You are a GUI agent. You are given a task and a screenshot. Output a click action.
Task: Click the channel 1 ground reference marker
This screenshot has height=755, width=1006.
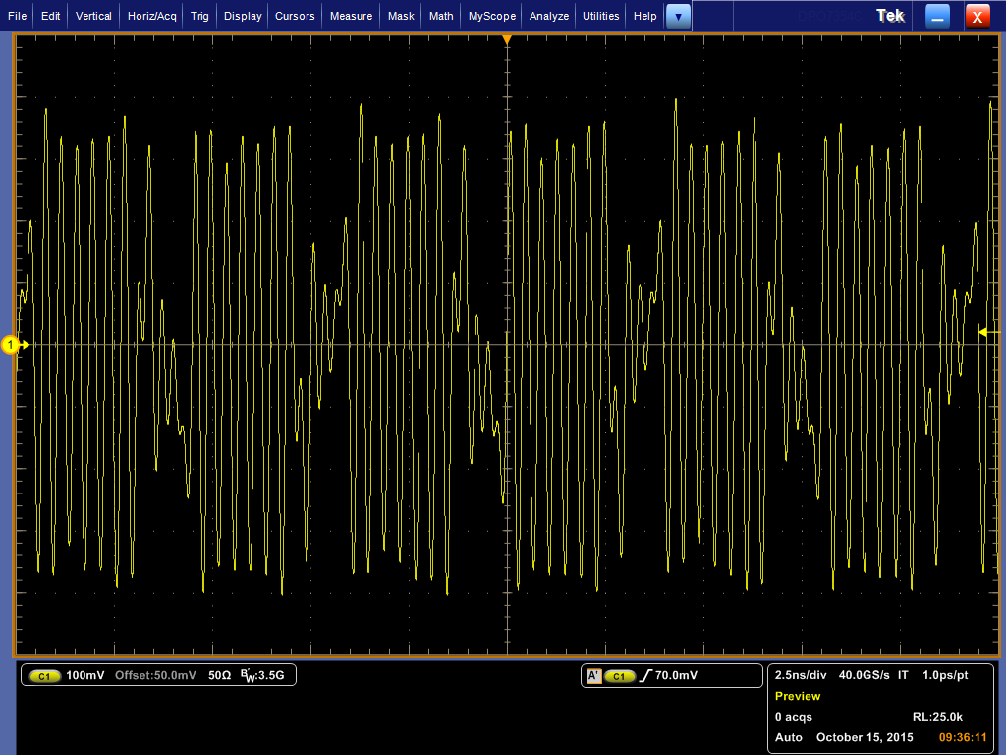pyautogui.click(x=11, y=345)
